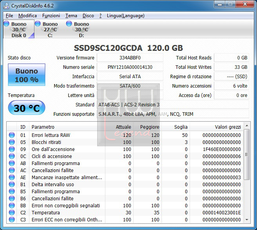
Task: Open the Modifica menu
Action: [x=27, y=16]
